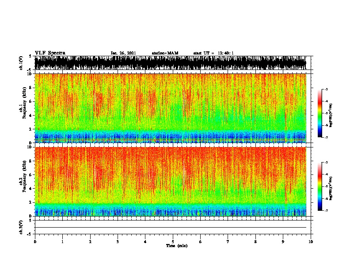Click inside the ch.2 spectrogram panel

[170, 182]
